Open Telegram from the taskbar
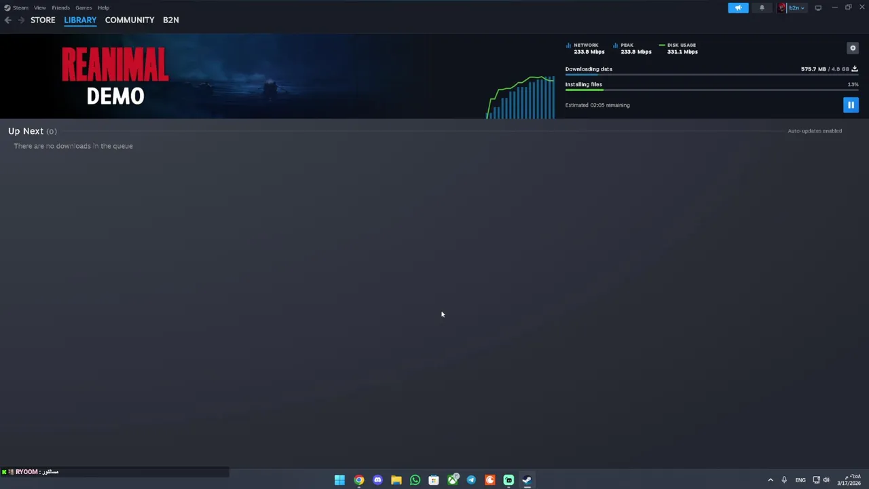 click(471, 480)
